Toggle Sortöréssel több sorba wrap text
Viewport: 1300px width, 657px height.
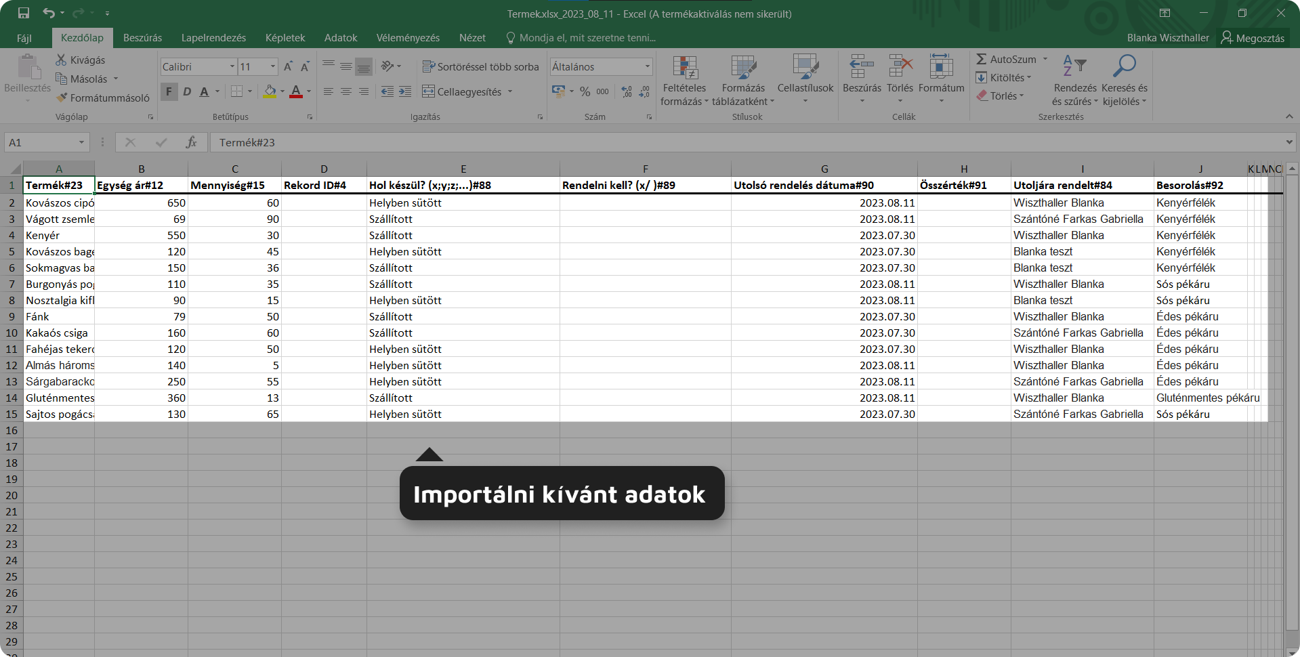[480, 66]
